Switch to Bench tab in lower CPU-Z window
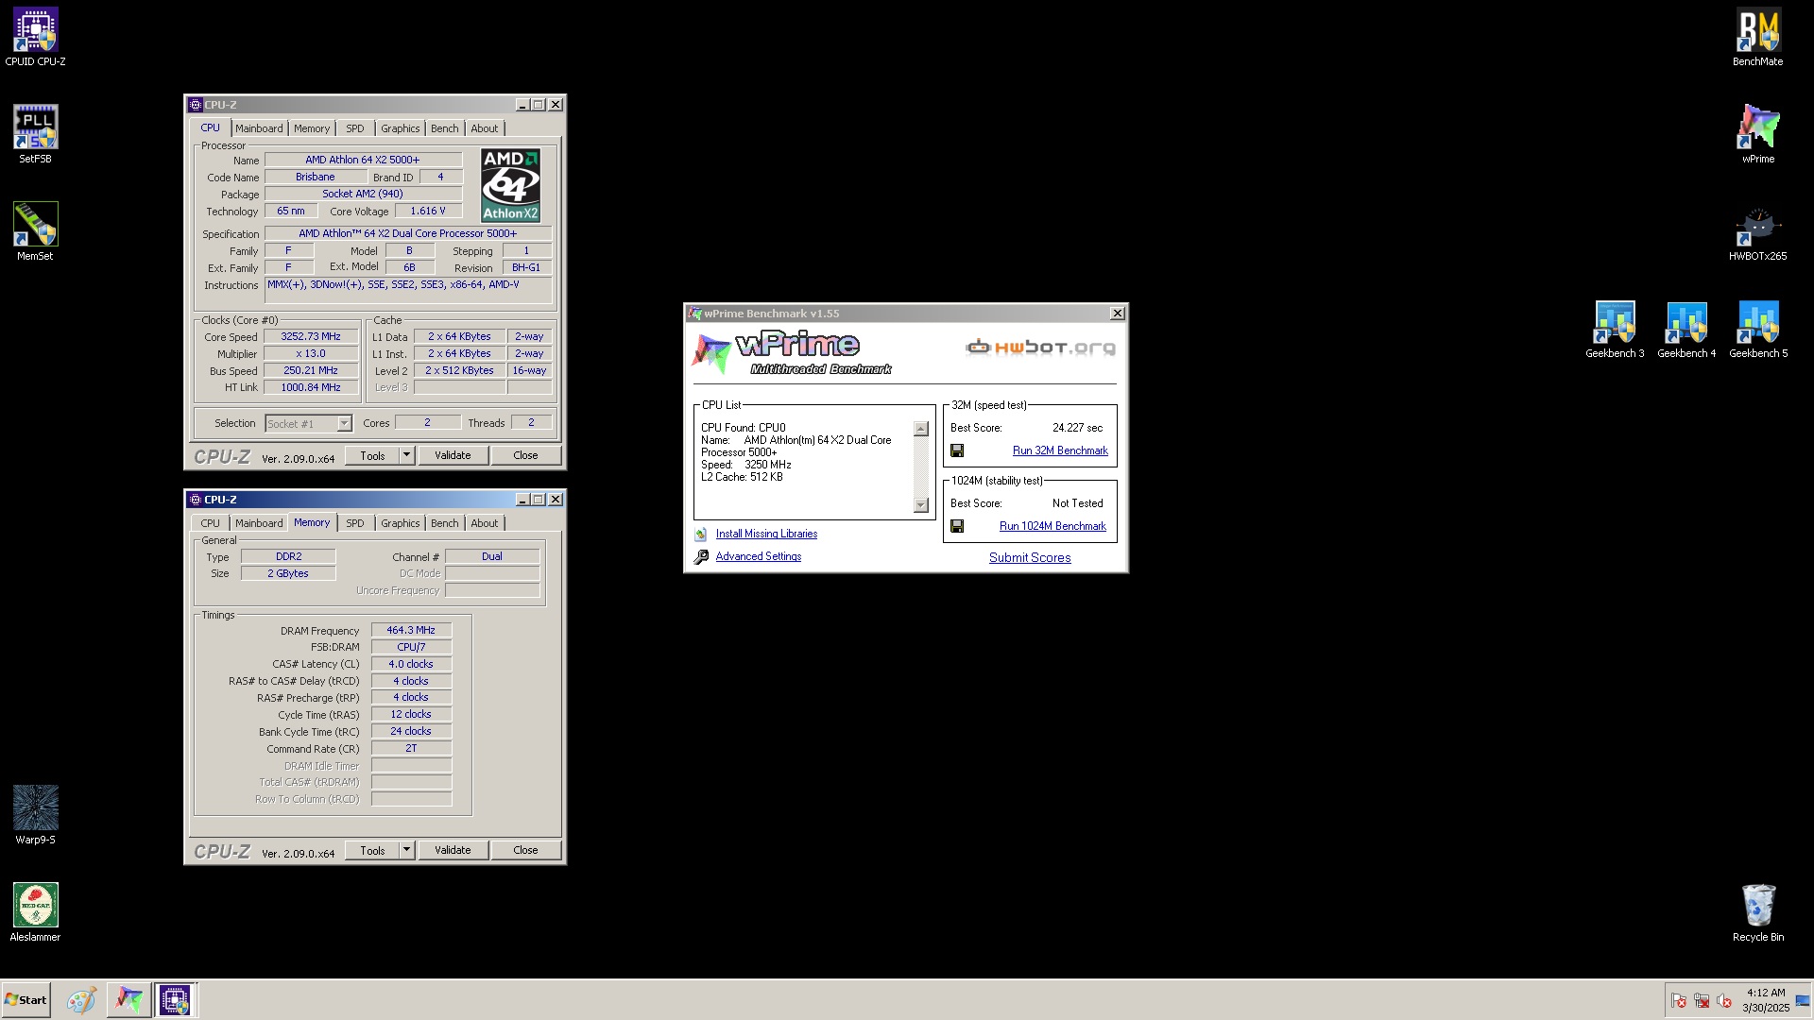 445,523
